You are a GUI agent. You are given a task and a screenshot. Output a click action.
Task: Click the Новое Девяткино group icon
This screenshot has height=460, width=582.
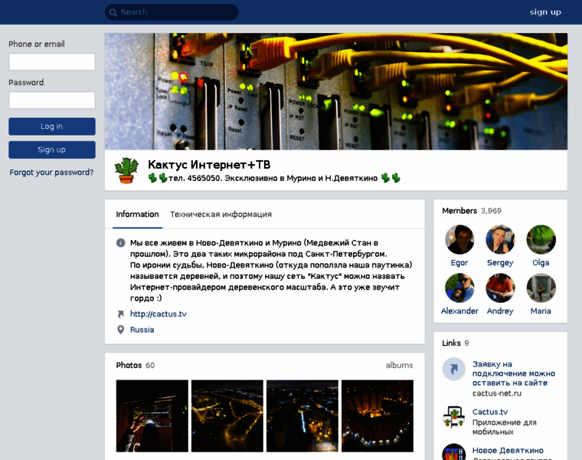[x=453, y=452]
